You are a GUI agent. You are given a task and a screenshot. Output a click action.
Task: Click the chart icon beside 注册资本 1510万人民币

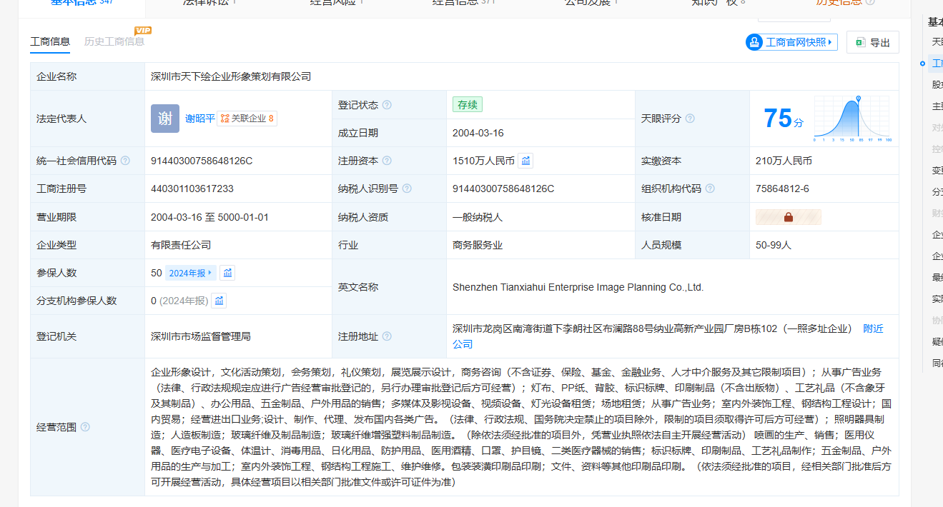click(525, 161)
